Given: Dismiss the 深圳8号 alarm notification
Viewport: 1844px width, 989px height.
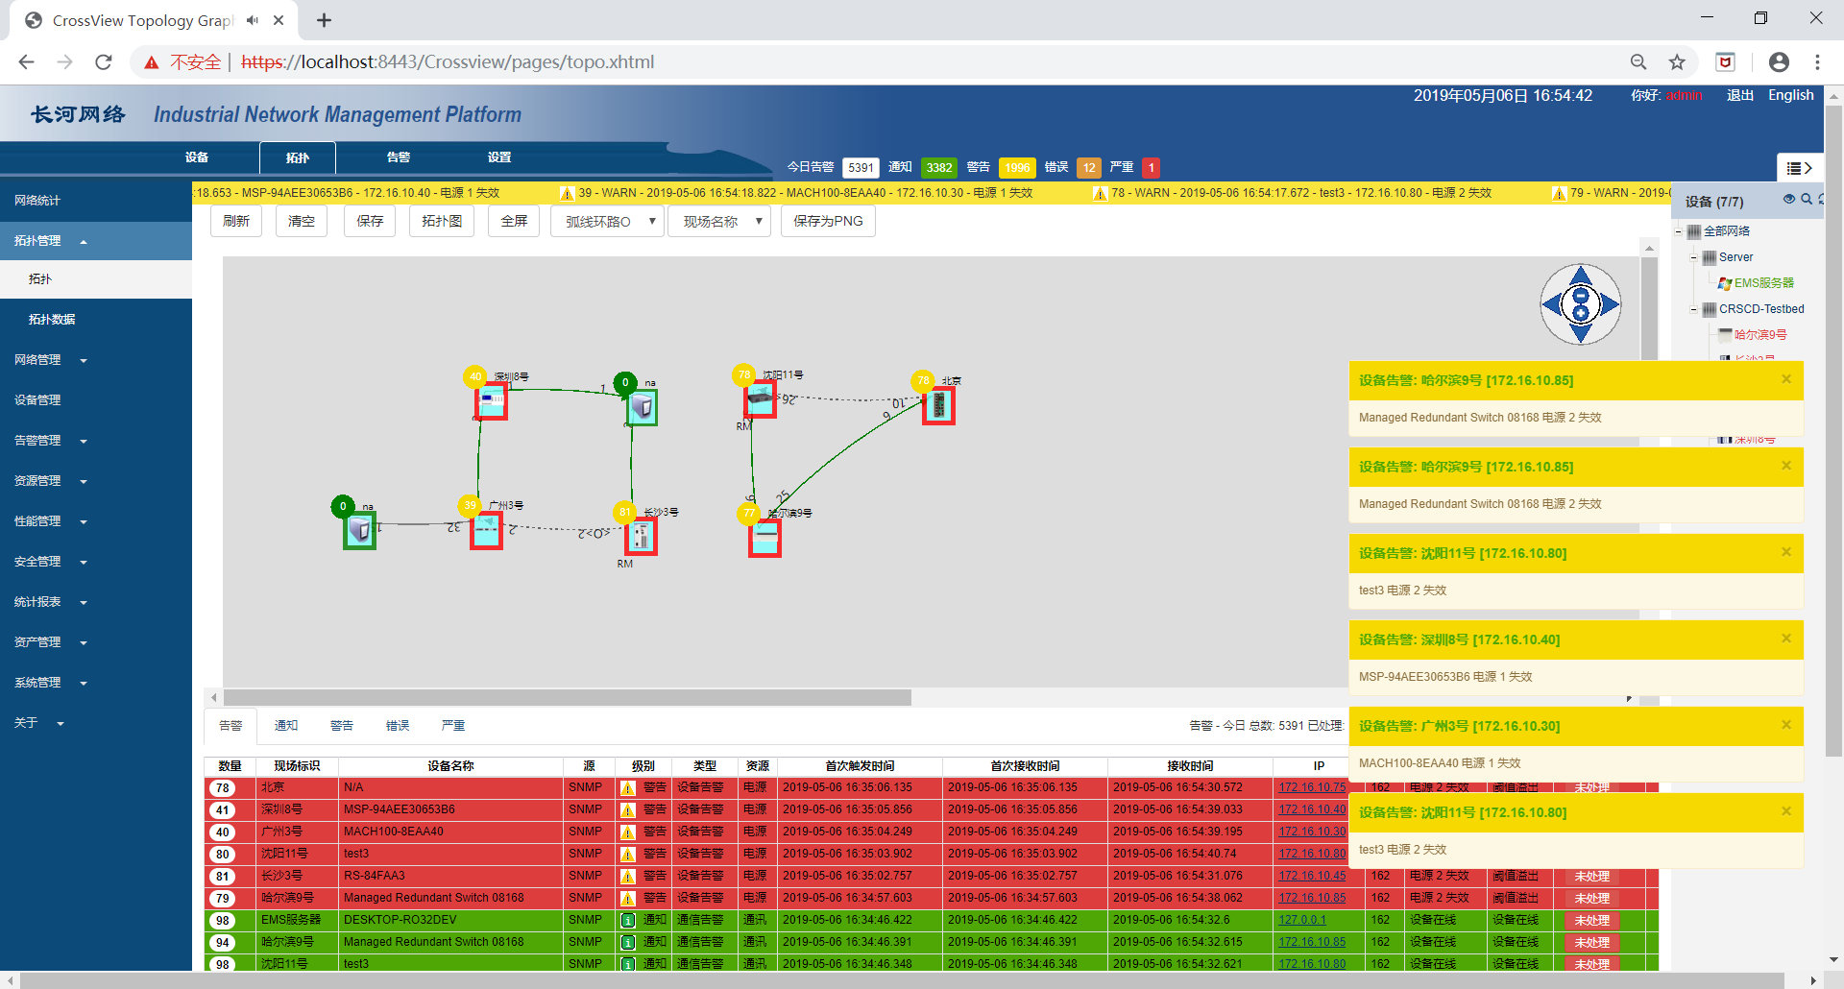Looking at the screenshot, I should point(1786,639).
